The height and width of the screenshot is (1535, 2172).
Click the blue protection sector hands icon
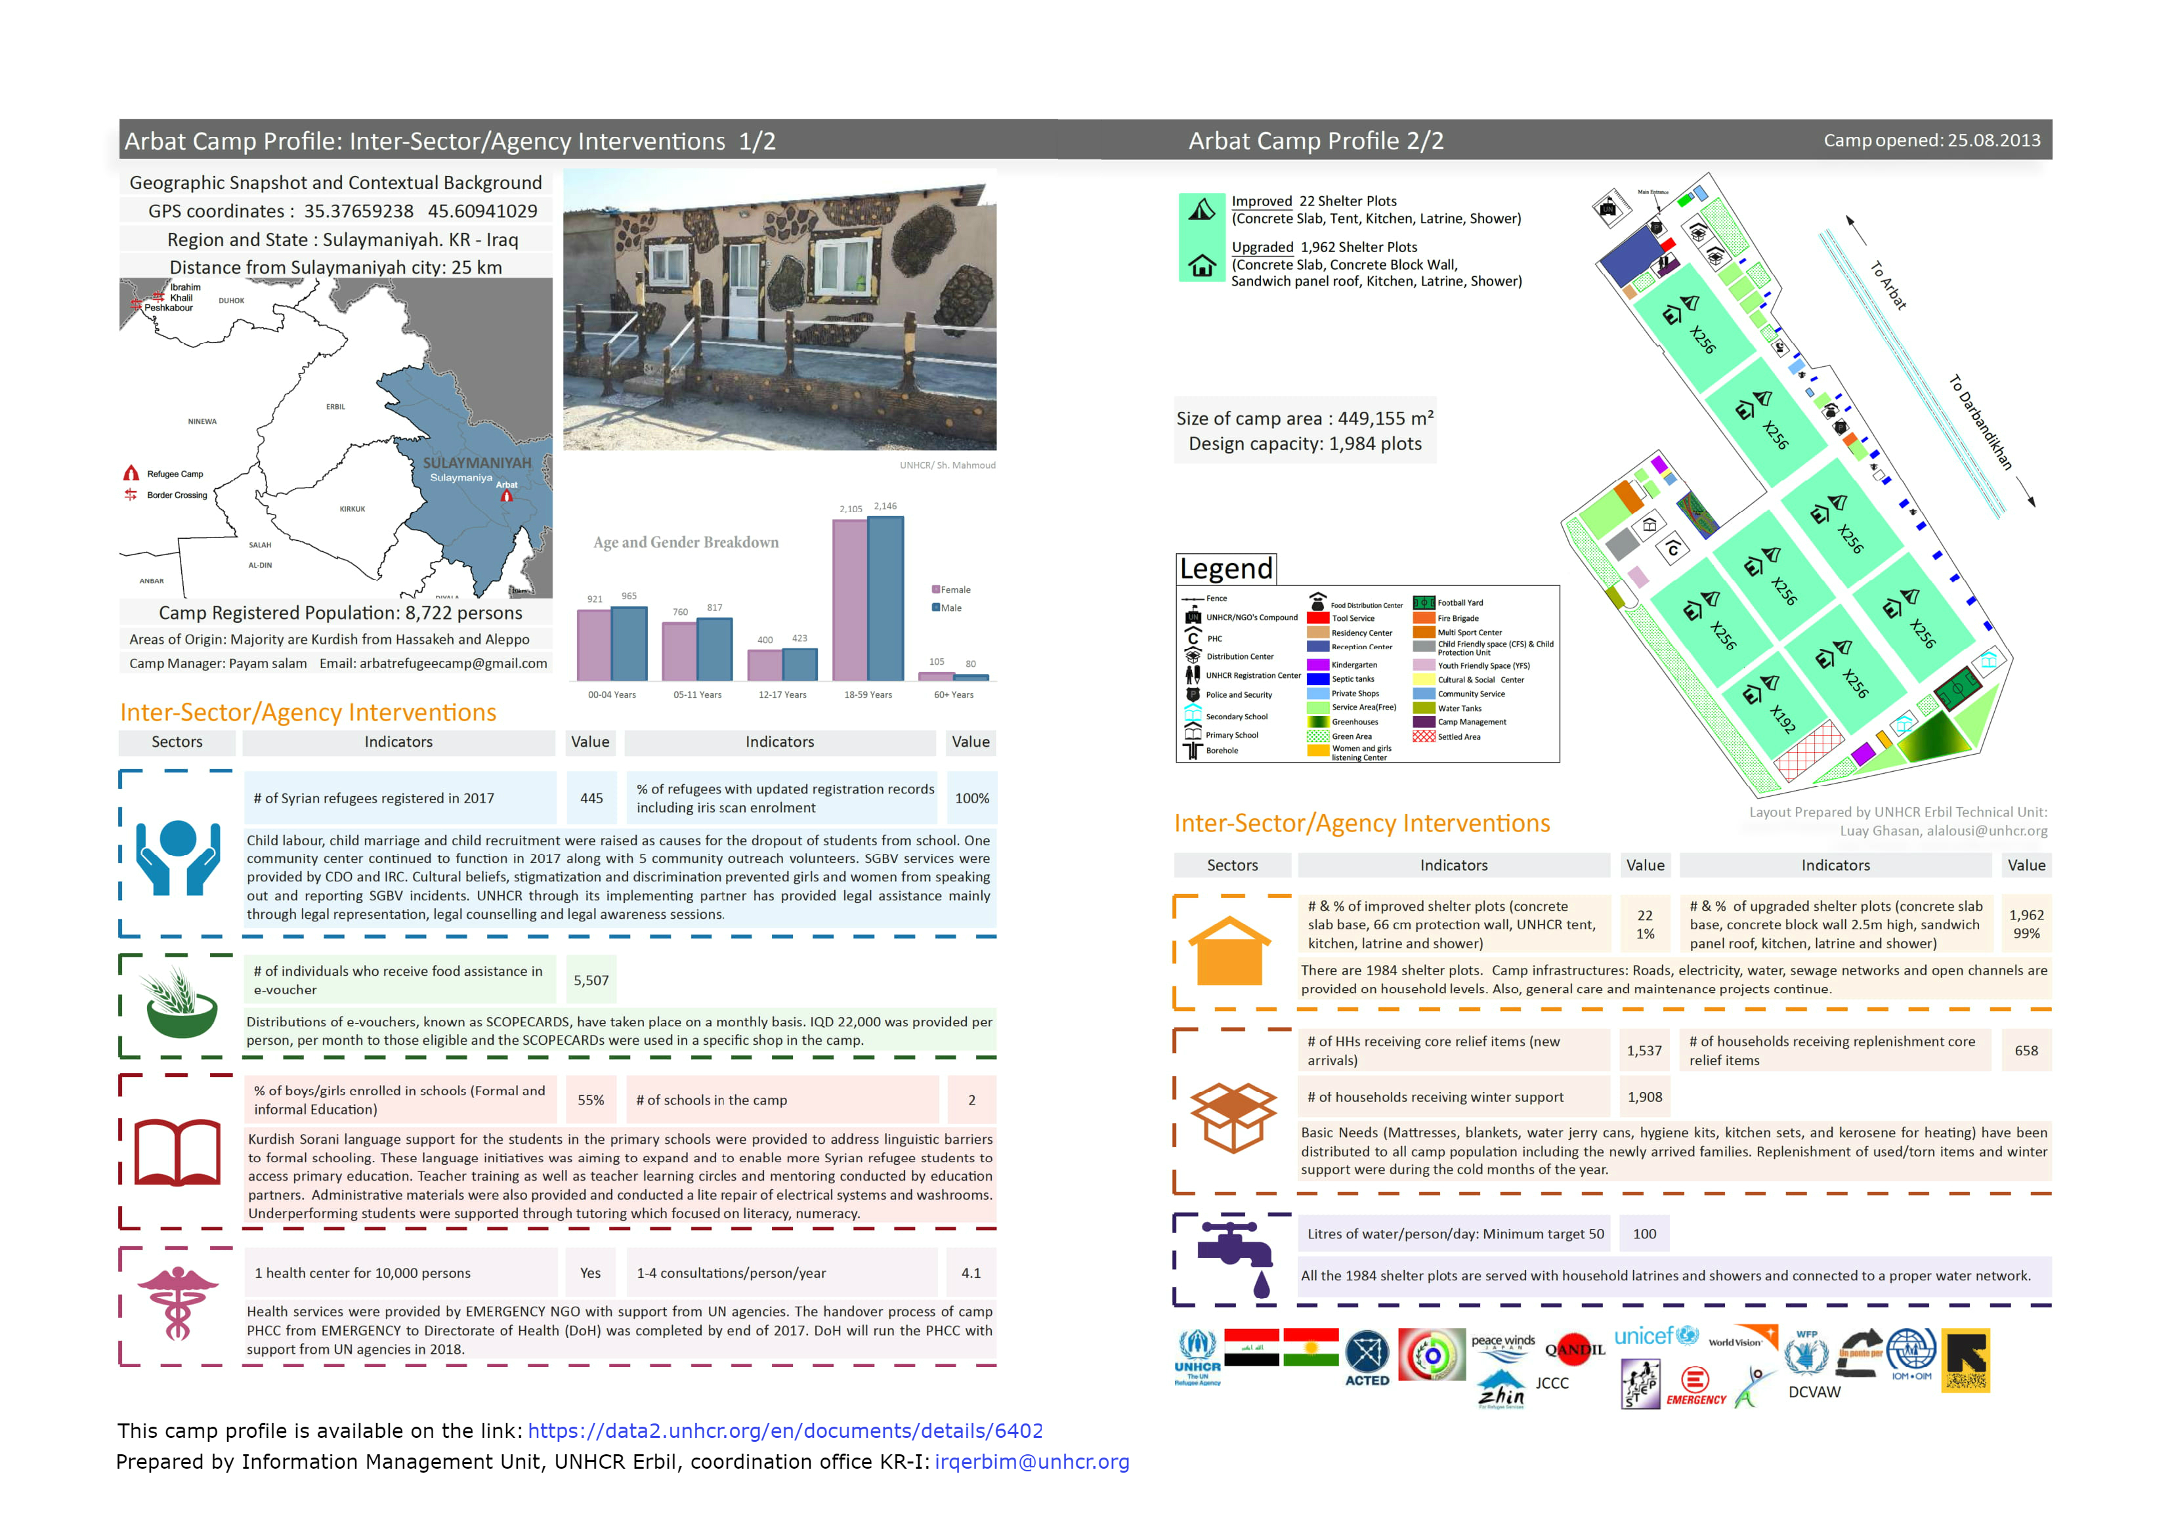coord(178,857)
